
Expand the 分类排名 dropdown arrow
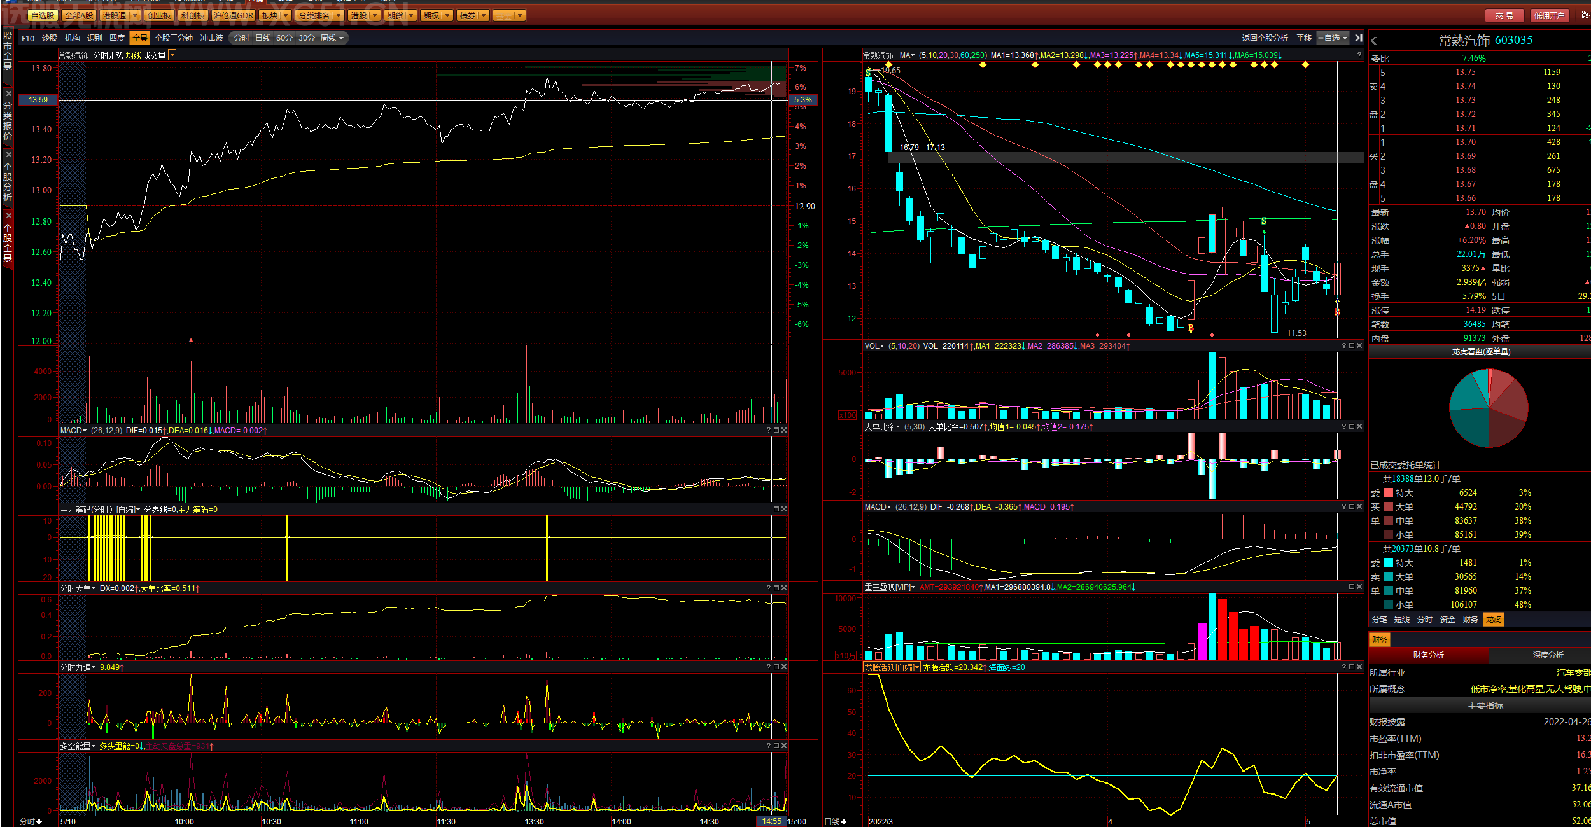pyautogui.click(x=338, y=15)
